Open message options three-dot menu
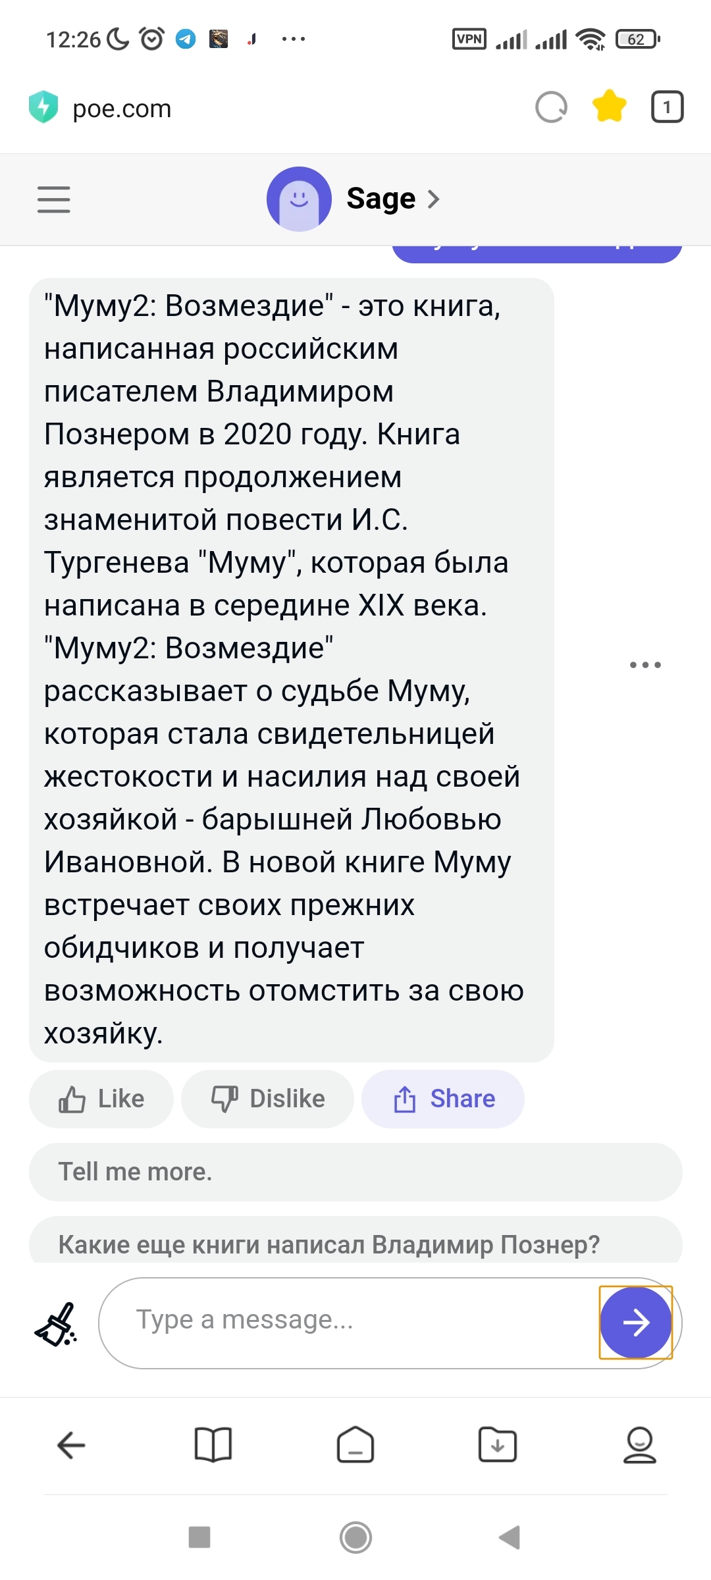711x1580 pixels. pyautogui.click(x=645, y=665)
